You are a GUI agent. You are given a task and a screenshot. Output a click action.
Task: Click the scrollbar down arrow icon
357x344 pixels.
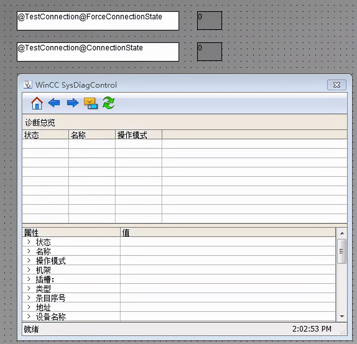[x=342, y=316]
